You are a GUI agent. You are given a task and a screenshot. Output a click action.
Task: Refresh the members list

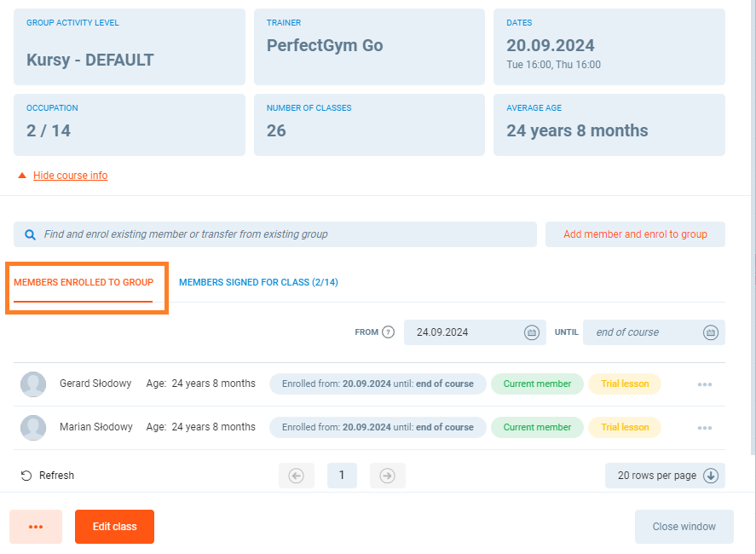[x=48, y=476]
